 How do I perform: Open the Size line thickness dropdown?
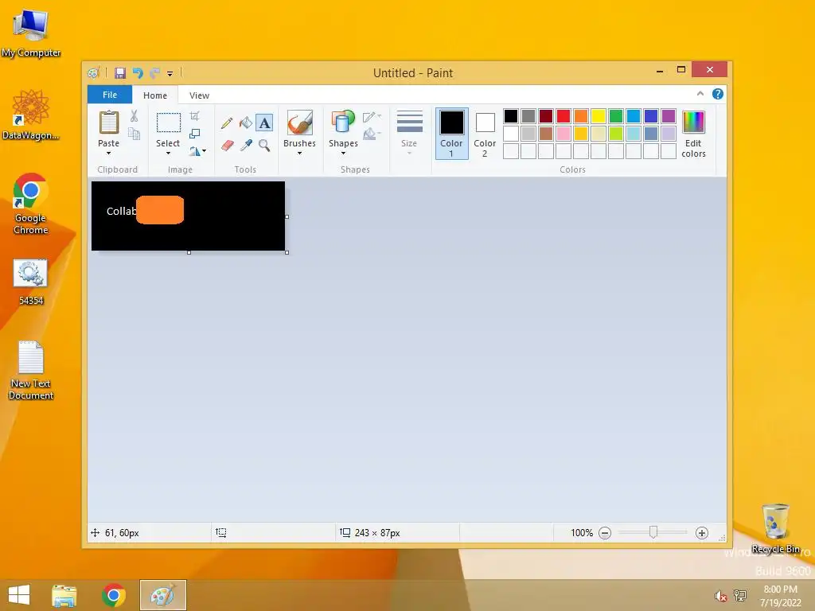point(409,133)
